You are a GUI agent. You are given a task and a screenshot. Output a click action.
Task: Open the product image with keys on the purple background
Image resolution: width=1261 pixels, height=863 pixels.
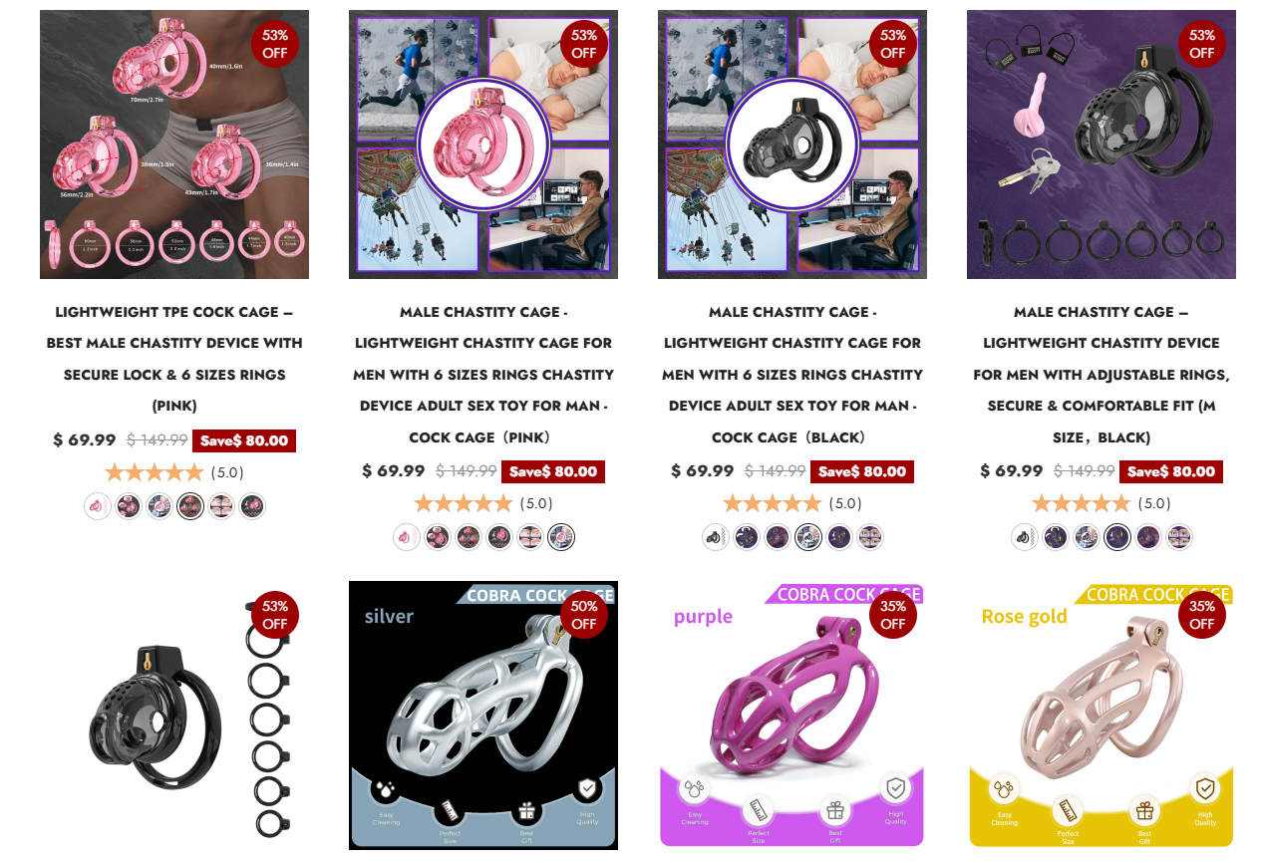1102,144
